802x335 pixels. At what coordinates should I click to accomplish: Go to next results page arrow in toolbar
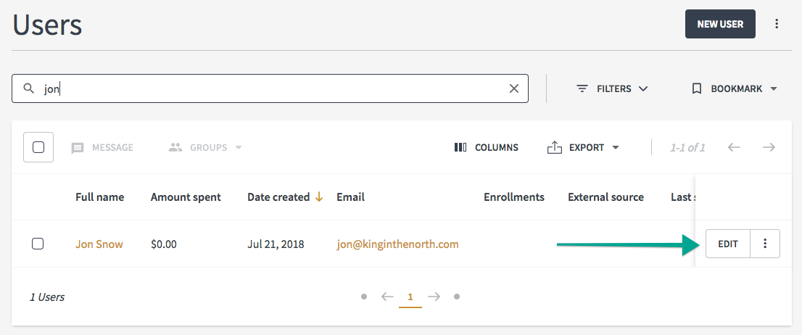(x=768, y=147)
